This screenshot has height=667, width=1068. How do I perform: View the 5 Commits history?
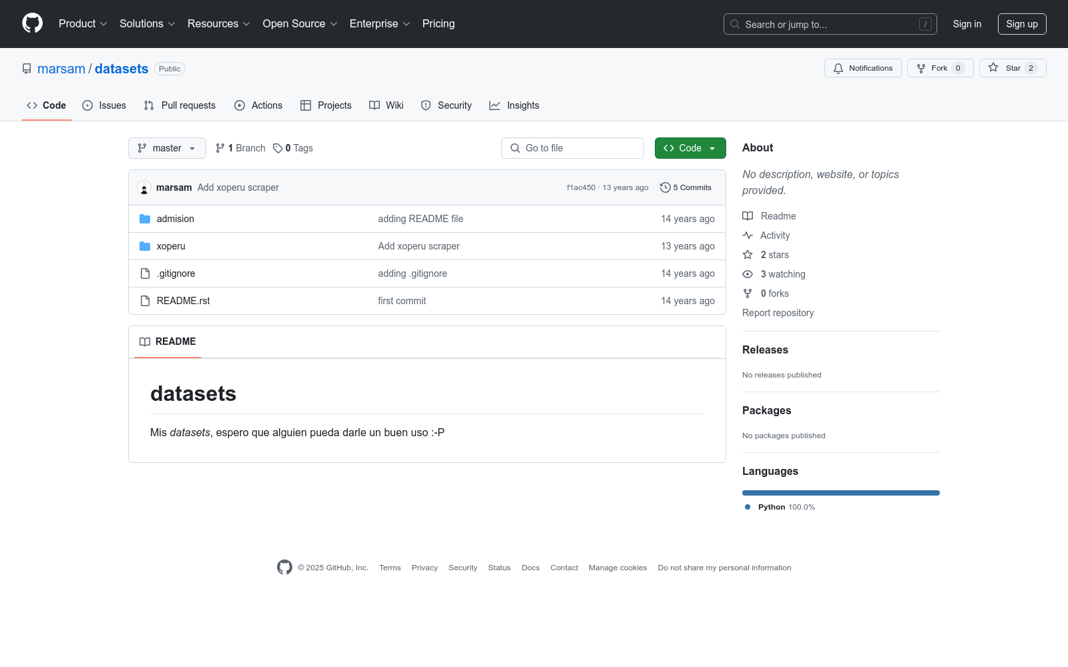[x=686, y=187]
